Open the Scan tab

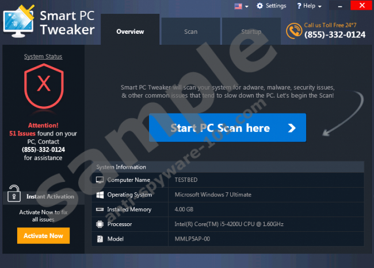(190, 32)
